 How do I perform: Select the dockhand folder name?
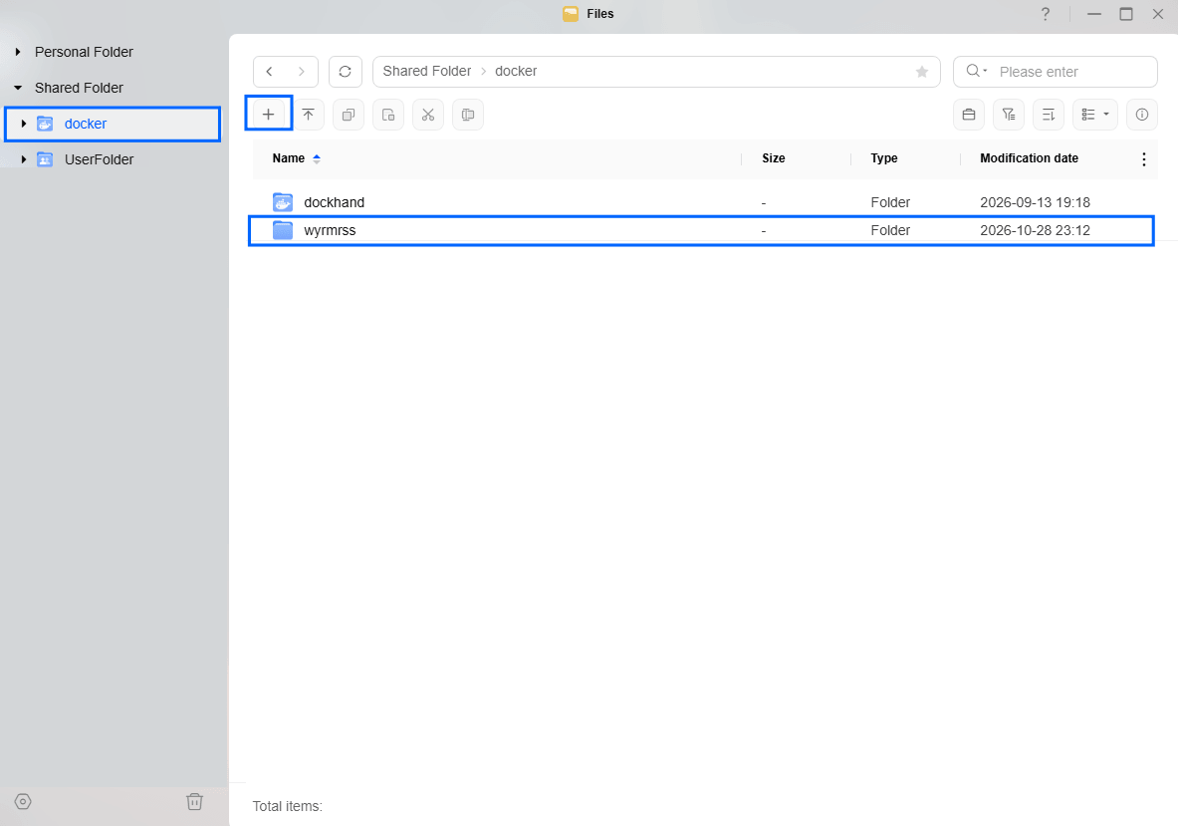(335, 202)
